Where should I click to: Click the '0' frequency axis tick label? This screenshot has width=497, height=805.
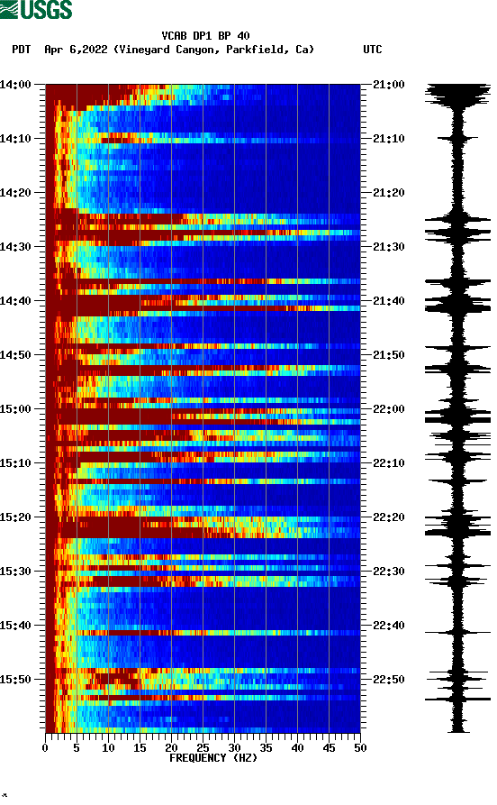tap(45, 748)
